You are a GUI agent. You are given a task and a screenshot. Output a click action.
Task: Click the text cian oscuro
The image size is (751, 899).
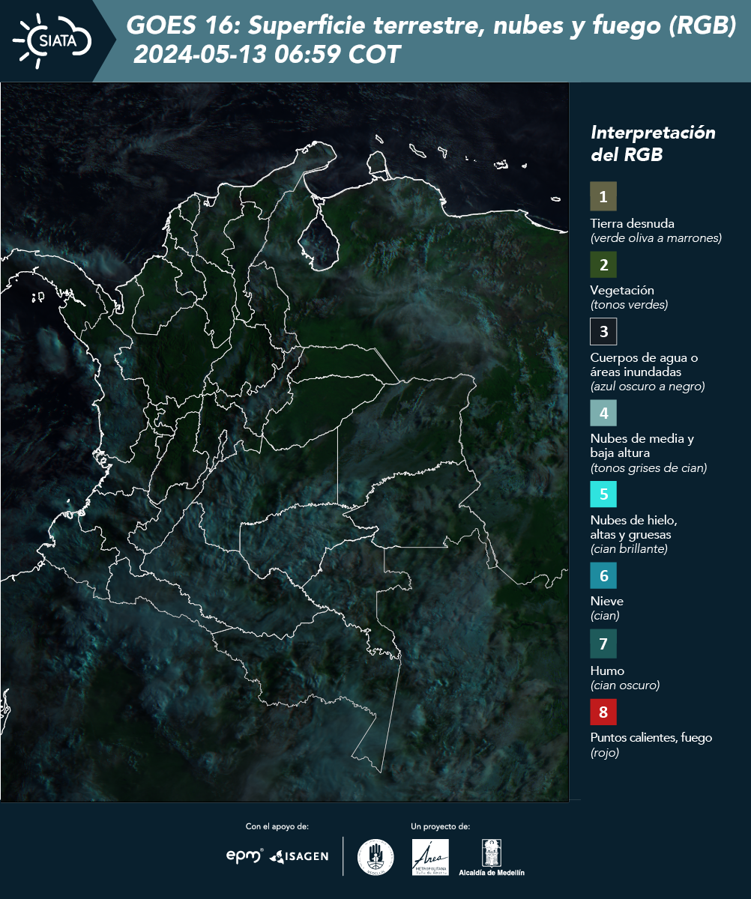[x=625, y=685]
